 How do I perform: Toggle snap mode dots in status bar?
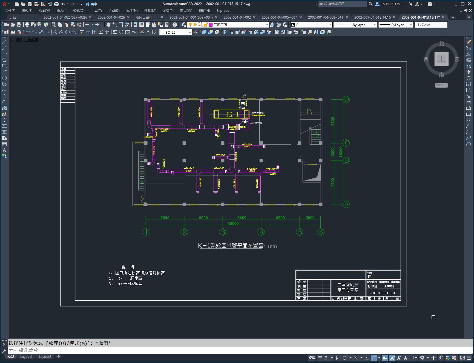point(327,358)
